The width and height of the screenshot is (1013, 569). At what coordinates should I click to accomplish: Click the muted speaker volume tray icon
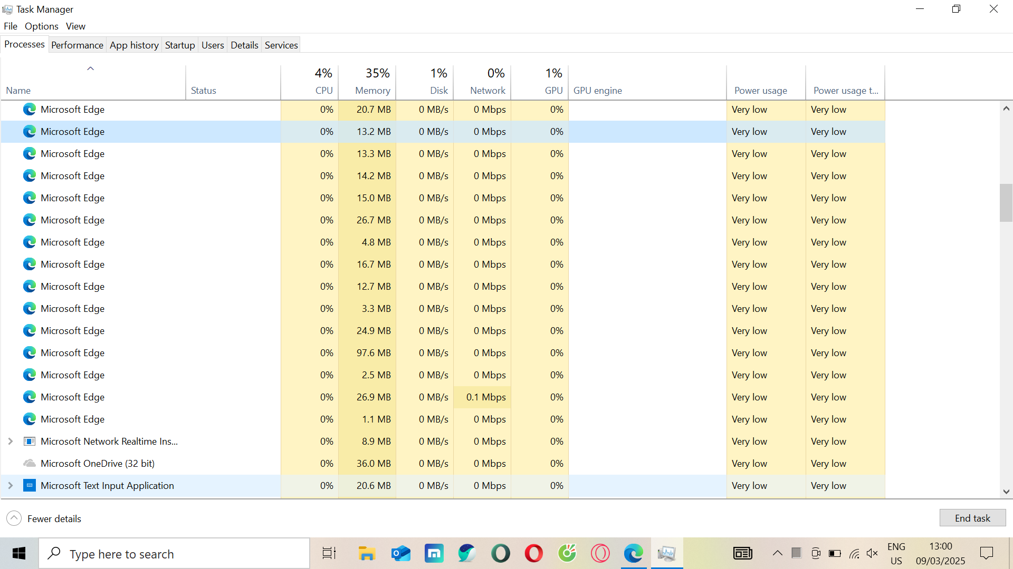[x=872, y=553]
